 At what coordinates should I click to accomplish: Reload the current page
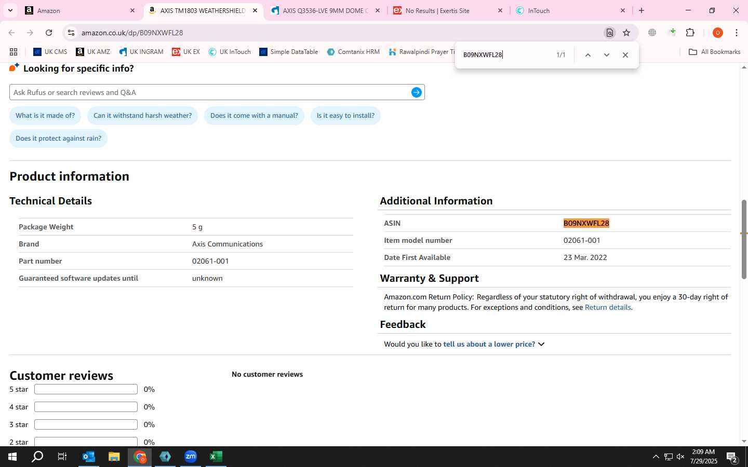click(49, 33)
